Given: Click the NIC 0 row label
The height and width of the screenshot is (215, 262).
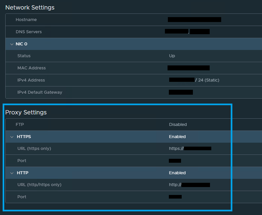Looking at the screenshot, I should tap(21, 44).
